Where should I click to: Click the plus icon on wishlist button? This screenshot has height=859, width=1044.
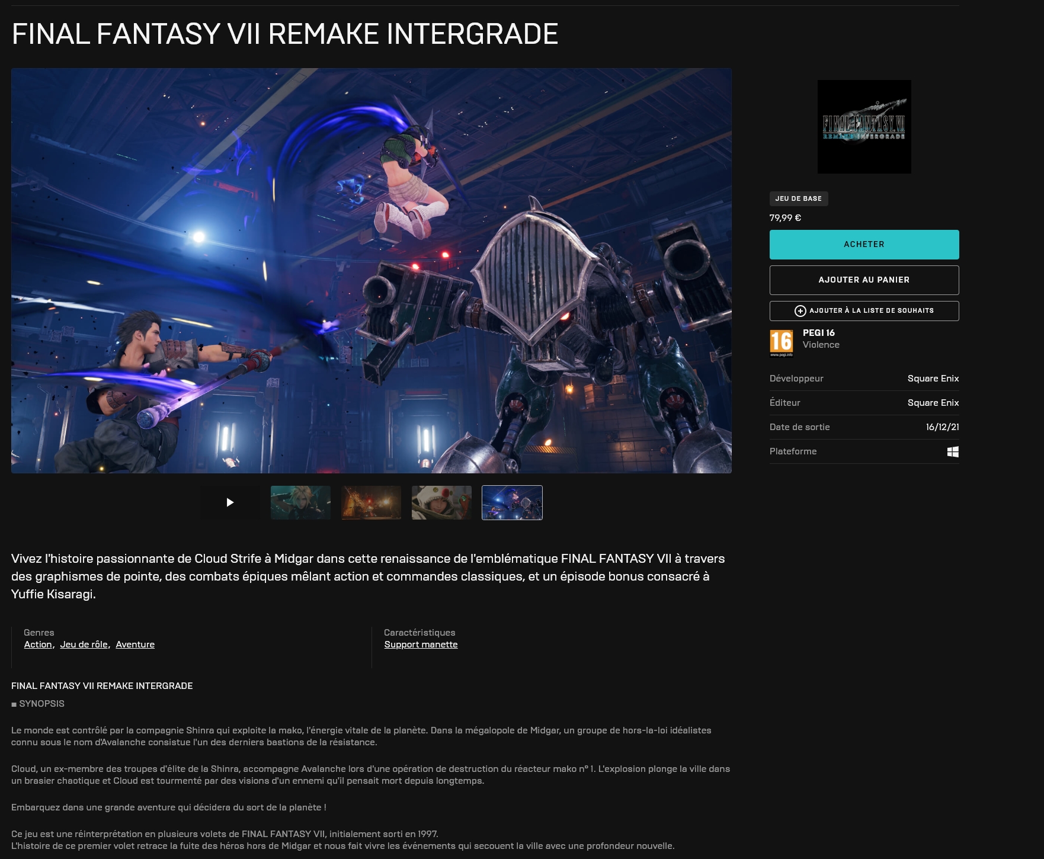800,311
